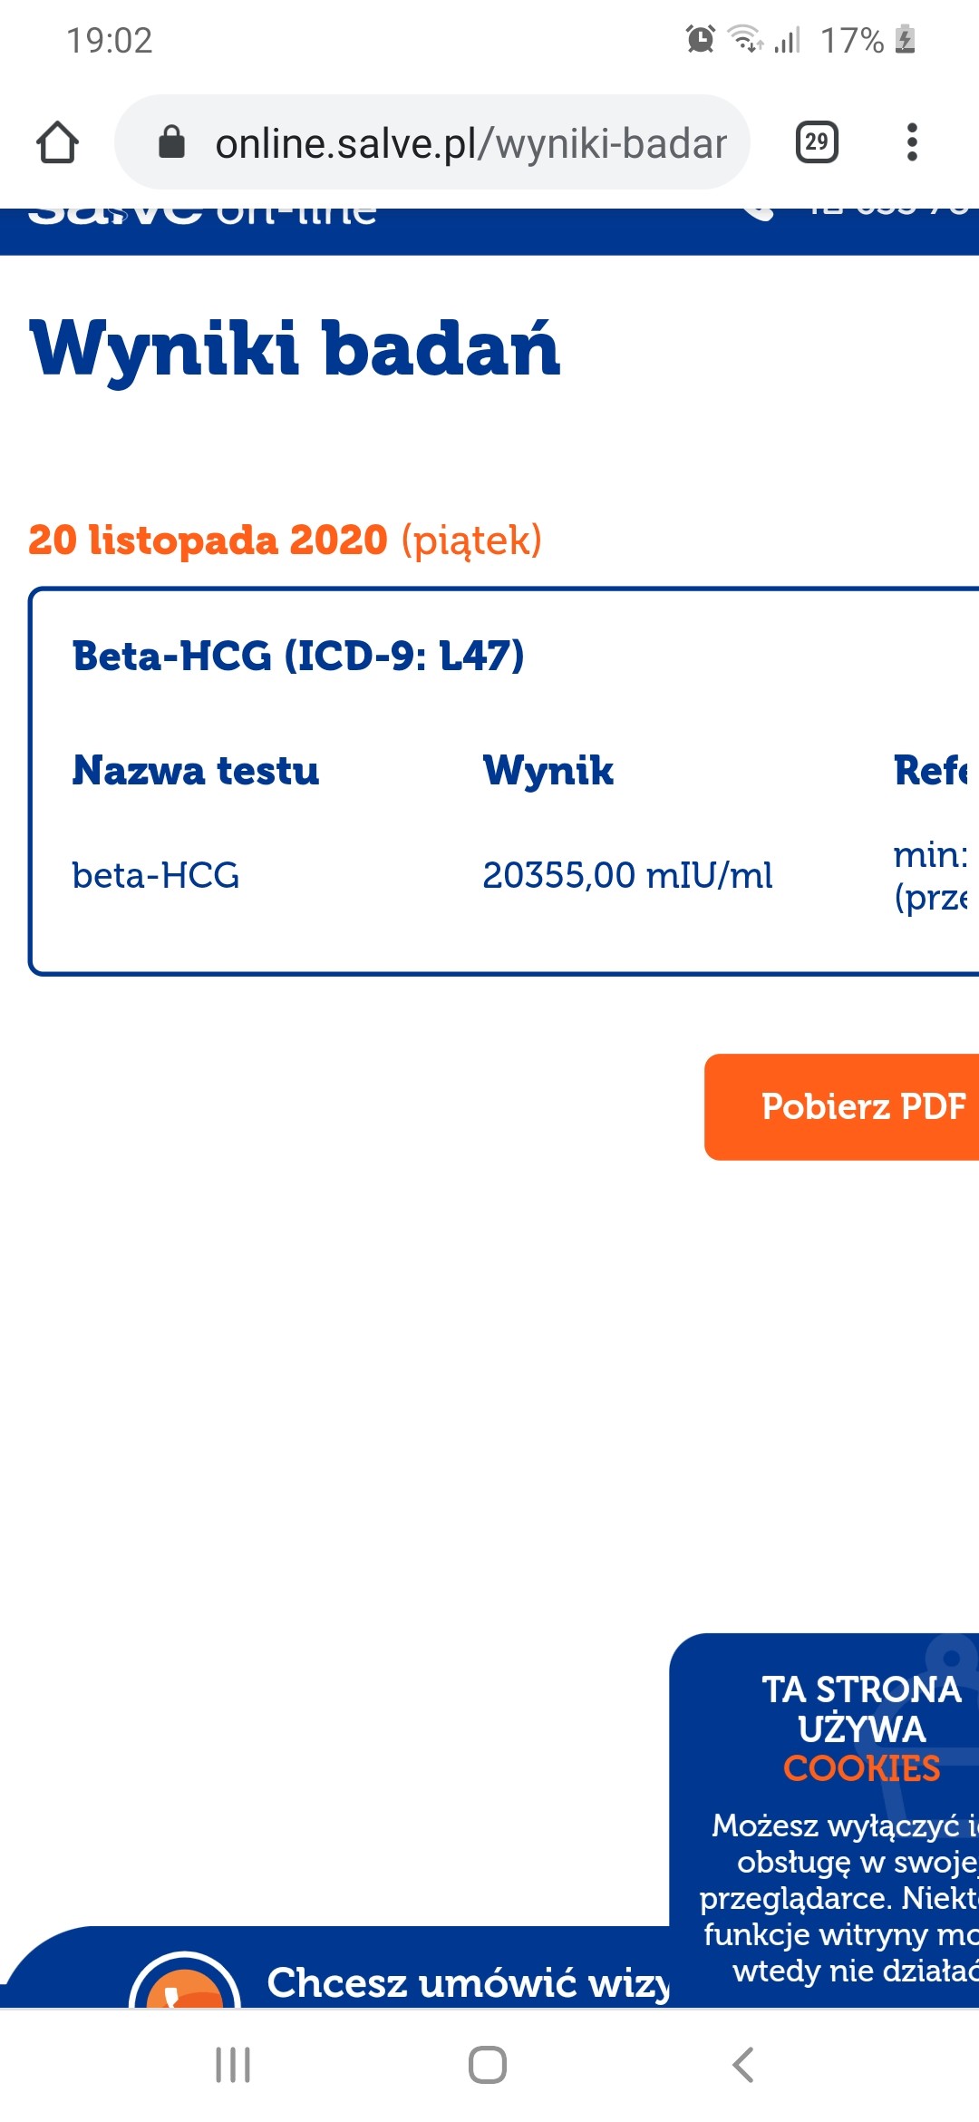Tap the Wynik column header

[x=548, y=771]
